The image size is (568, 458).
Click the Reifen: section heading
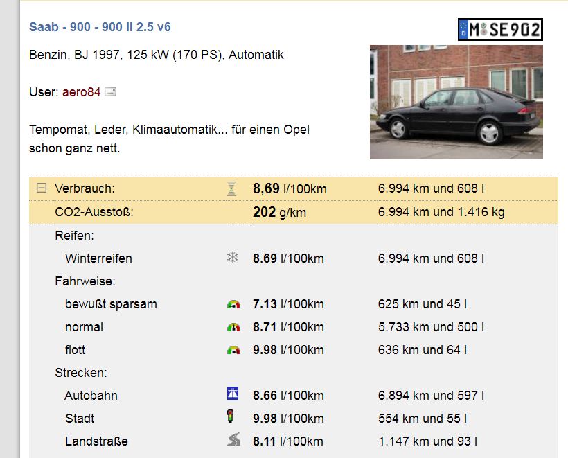(x=74, y=236)
